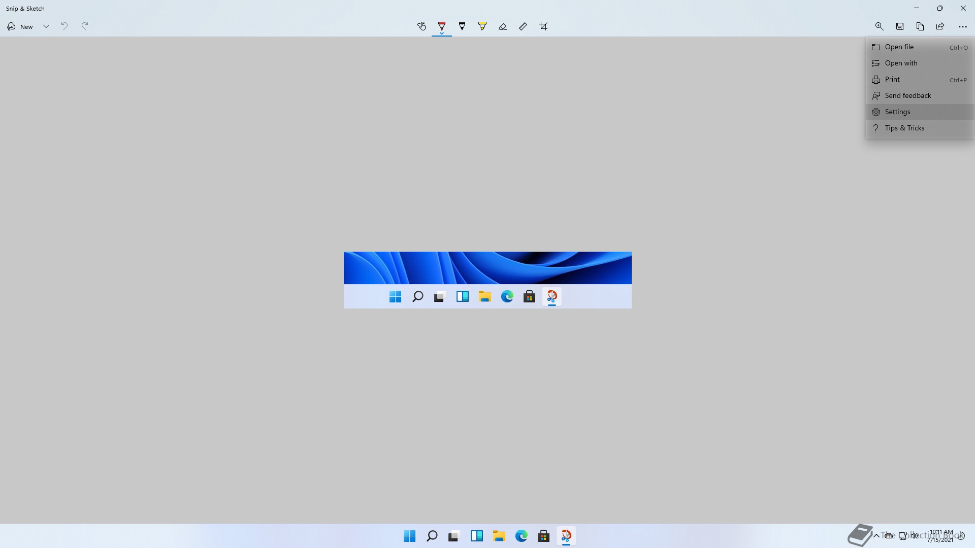Select the Touch Writing tool
The width and height of the screenshot is (975, 548).
pos(421,26)
